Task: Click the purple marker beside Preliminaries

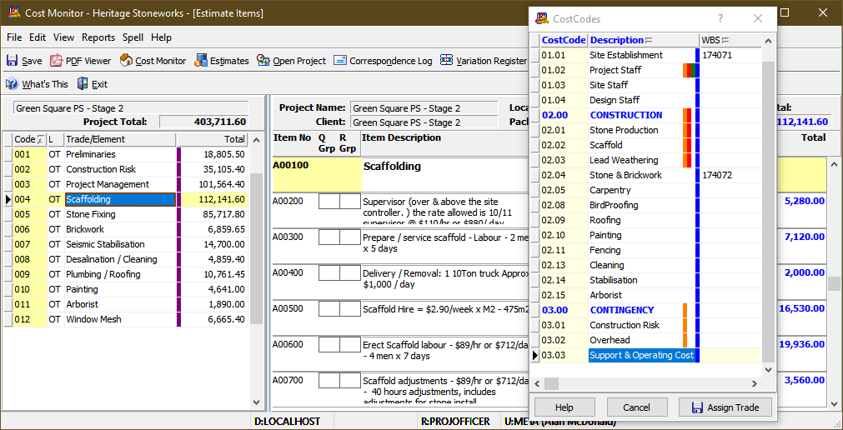Action: (179, 154)
